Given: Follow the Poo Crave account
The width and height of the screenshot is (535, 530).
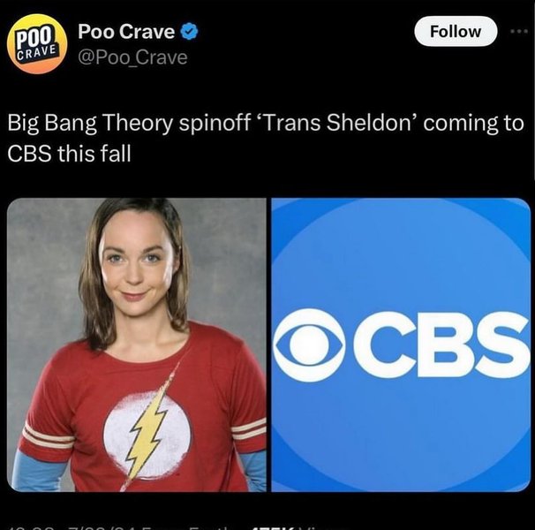Looking at the screenshot, I should tap(456, 32).
